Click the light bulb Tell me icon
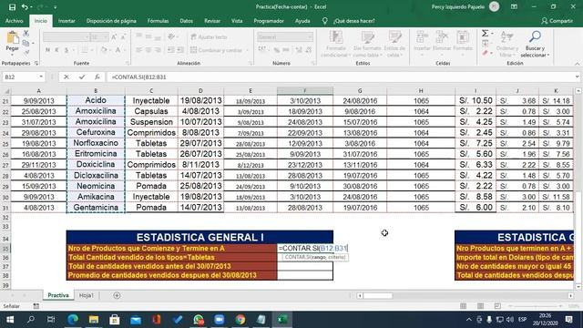The image size is (583, 328). pyautogui.click(x=324, y=21)
